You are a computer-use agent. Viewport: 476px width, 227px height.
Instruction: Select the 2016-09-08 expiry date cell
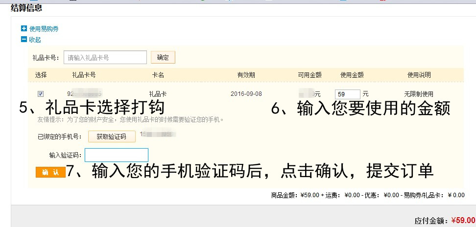tap(246, 94)
